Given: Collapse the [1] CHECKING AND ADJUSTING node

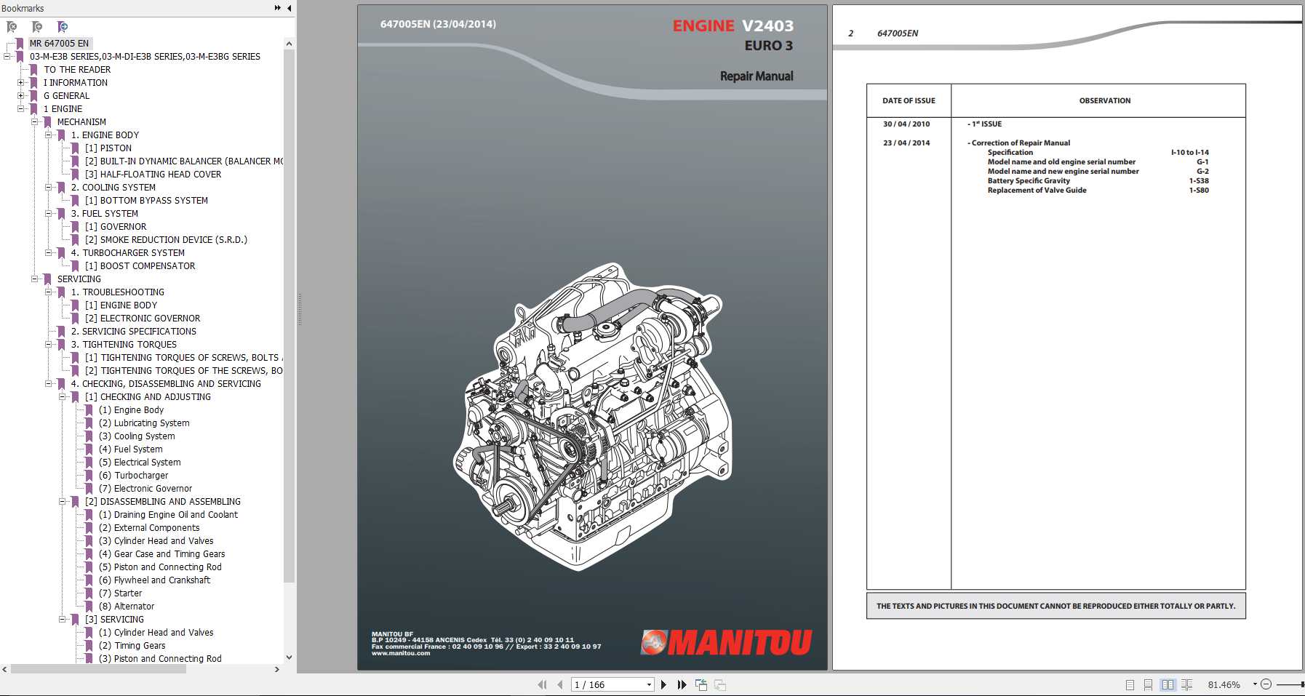Looking at the screenshot, I should click(63, 396).
